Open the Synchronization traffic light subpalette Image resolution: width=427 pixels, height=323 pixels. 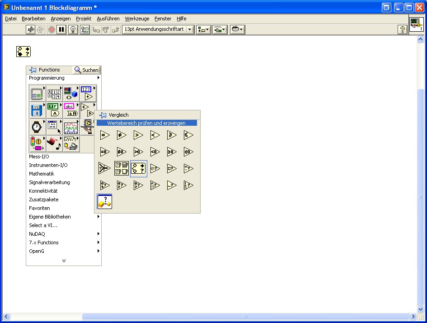click(37, 144)
